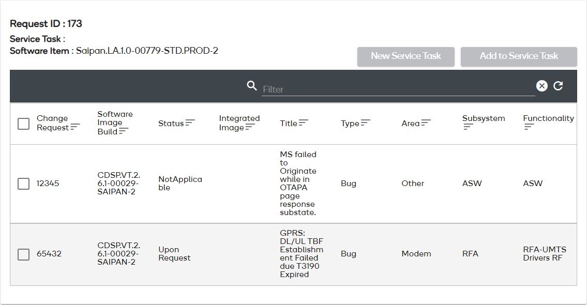
Task: Sort by Change Request column icon
Action: pyautogui.click(x=75, y=127)
